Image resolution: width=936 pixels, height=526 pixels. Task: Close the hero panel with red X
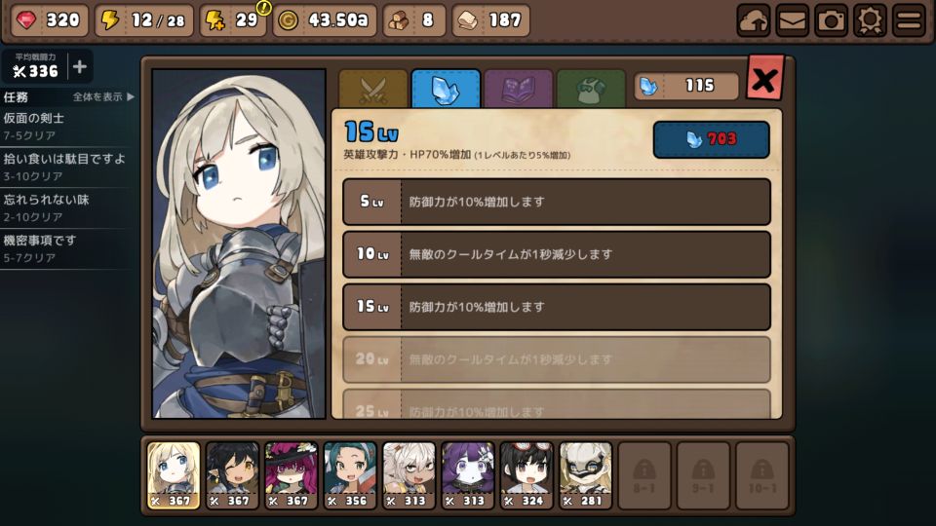pos(764,78)
